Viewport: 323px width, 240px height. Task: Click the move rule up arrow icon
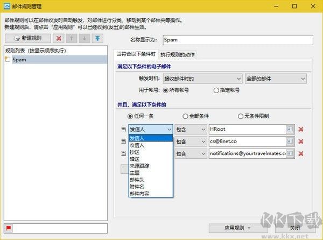[x=72, y=38]
